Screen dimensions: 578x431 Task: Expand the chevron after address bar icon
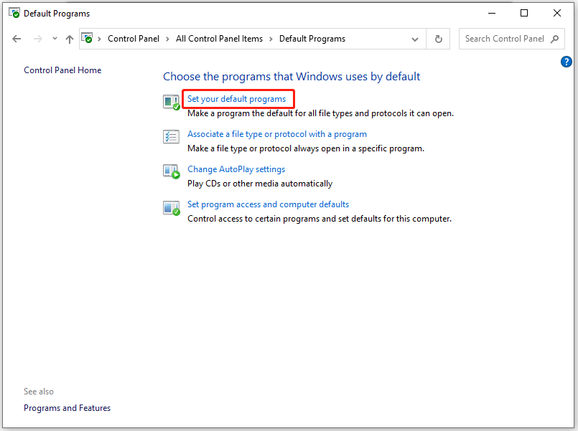[99, 39]
